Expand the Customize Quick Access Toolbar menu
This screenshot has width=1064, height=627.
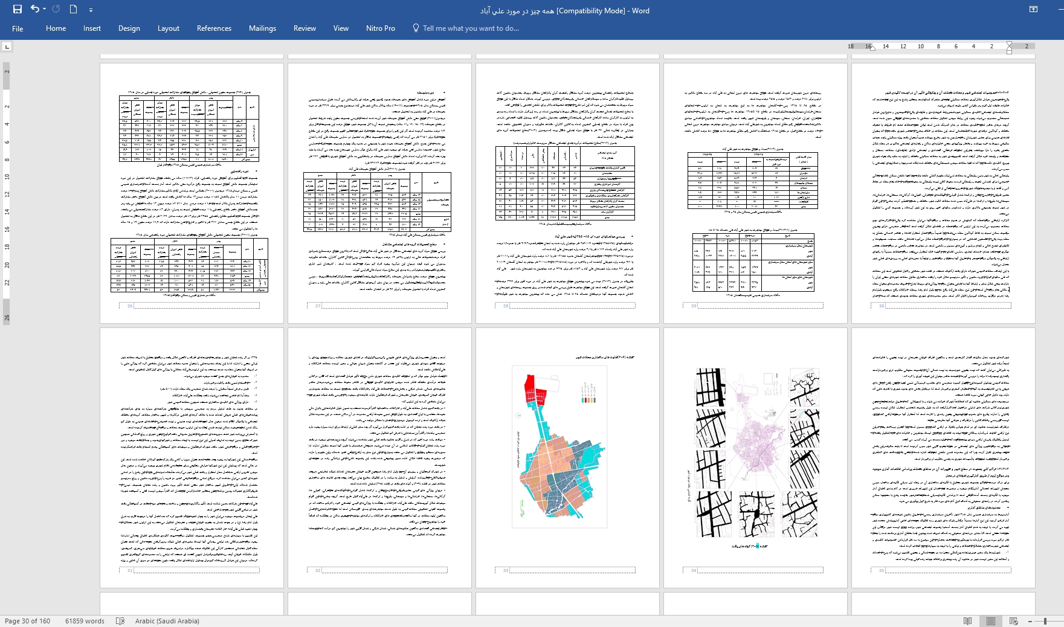pos(91,10)
